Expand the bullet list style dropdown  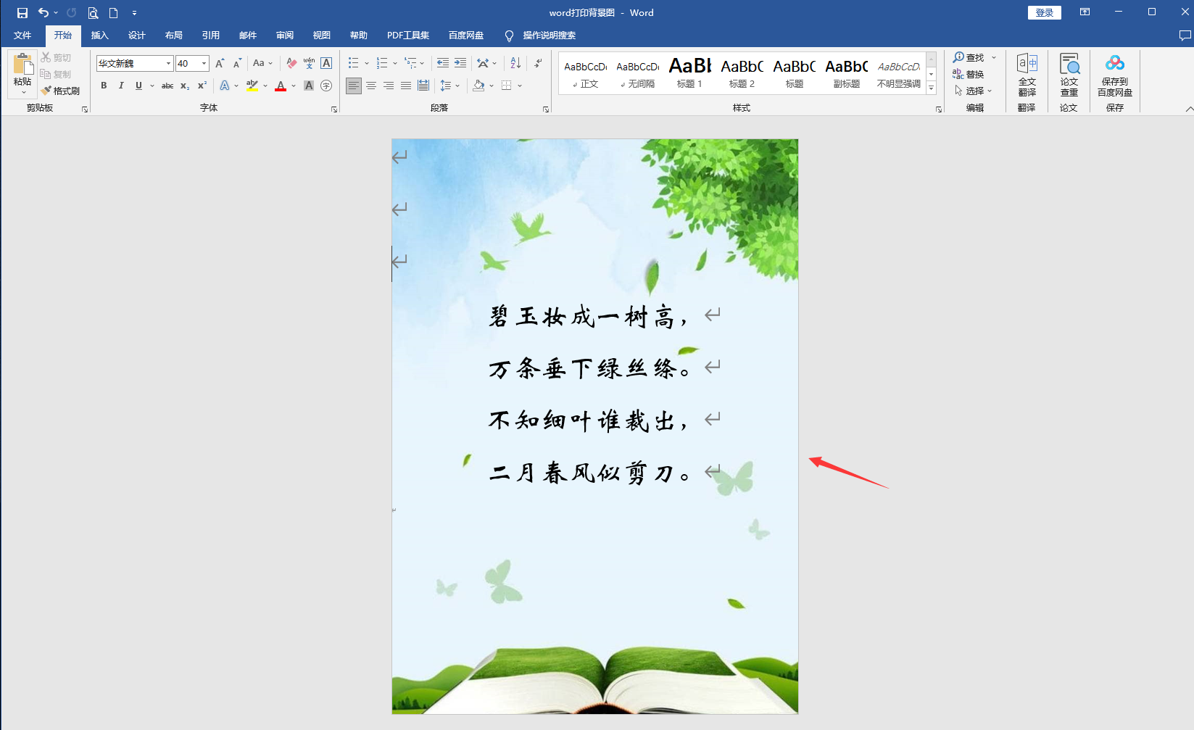(367, 63)
